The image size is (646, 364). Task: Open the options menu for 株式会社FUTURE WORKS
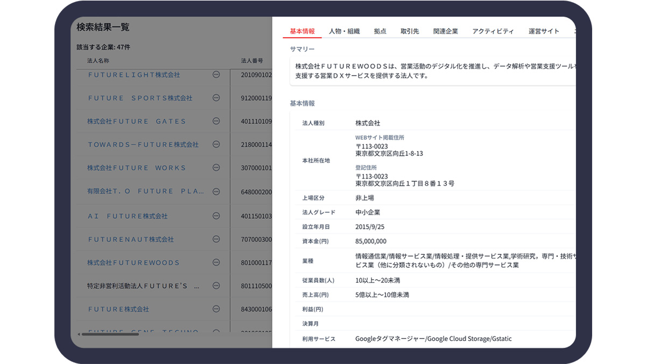click(216, 168)
